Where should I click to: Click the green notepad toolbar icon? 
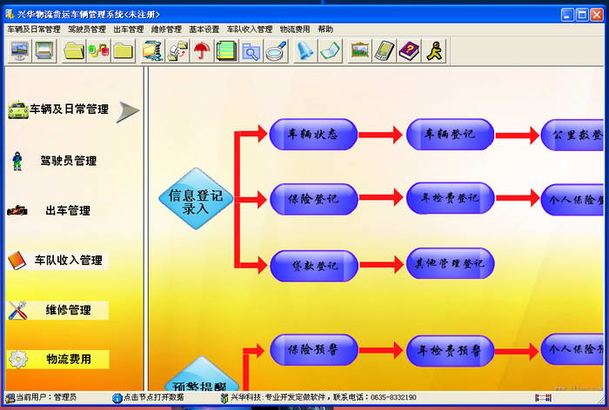pos(226,50)
